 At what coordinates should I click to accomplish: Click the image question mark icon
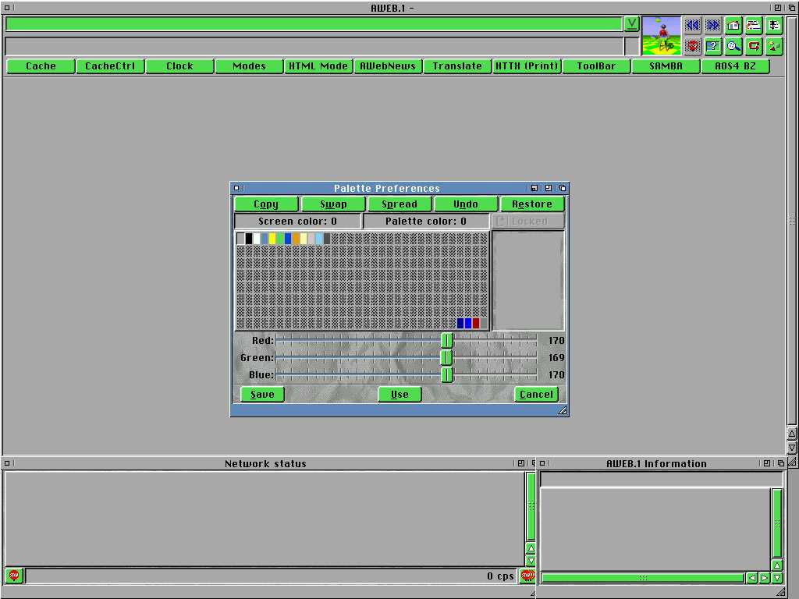[x=712, y=46]
